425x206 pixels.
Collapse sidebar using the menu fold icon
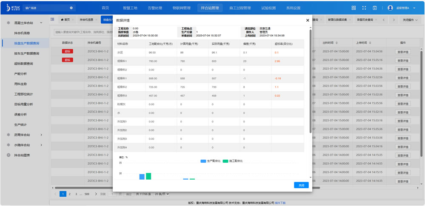pos(52,20)
